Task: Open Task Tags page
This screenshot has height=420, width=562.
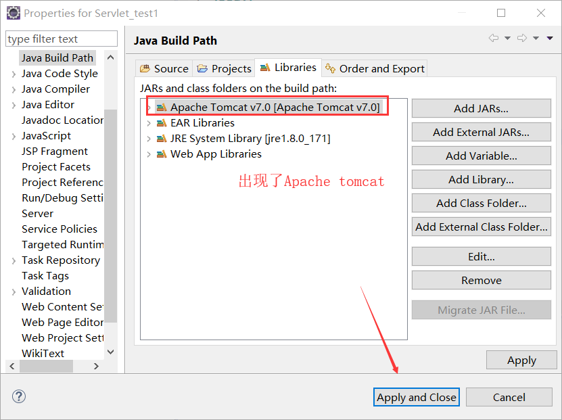Action: pos(45,275)
